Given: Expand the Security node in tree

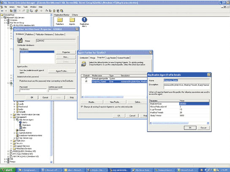Looking at the screenshot, I should click(11, 143).
